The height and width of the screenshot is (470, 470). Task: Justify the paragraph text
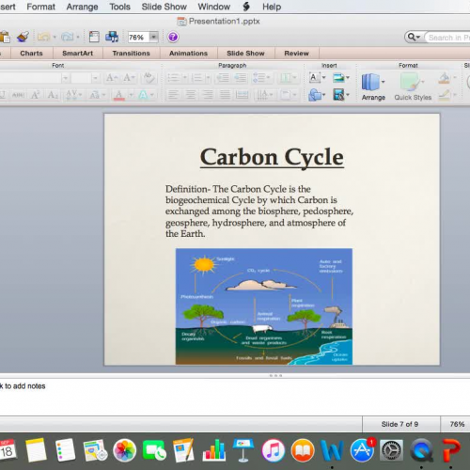tap(225, 95)
